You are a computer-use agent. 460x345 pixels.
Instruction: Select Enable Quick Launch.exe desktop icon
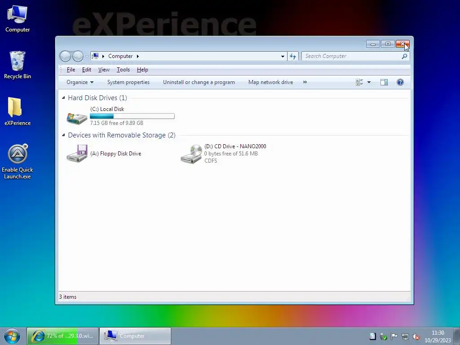click(18, 161)
